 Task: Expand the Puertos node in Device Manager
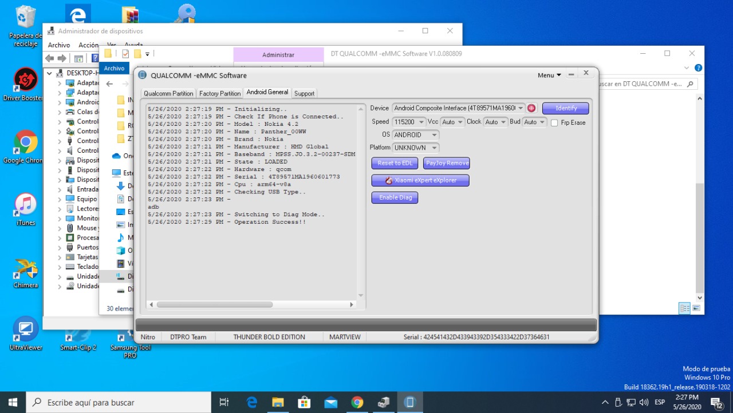tap(60, 248)
